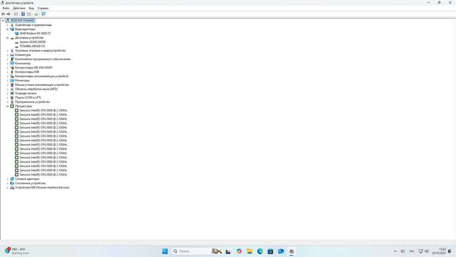
Task: Click the Программные устройства icon
Action: (x=12, y=102)
